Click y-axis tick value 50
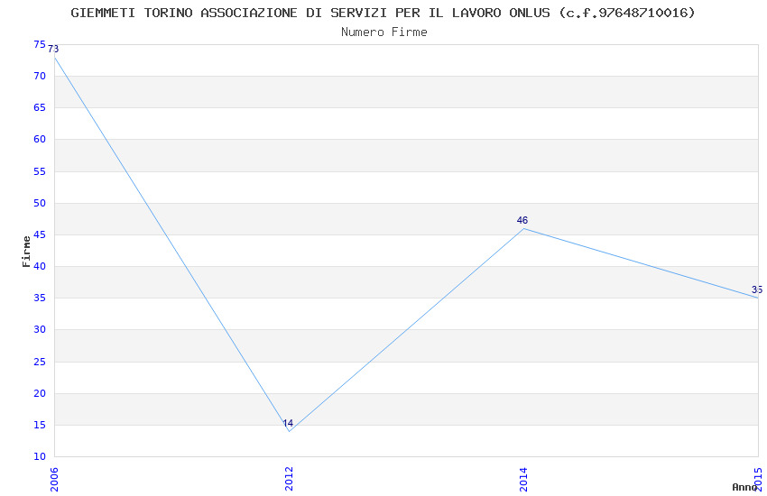The height and width of the screenshot is (496, 767). pyautogui.click(x=40, y=203)
